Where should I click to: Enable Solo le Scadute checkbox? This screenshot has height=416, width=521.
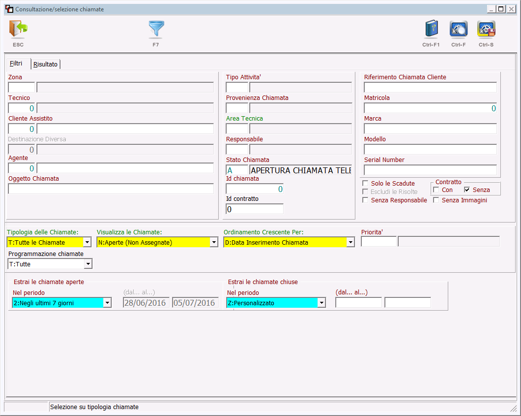(365, 183)
